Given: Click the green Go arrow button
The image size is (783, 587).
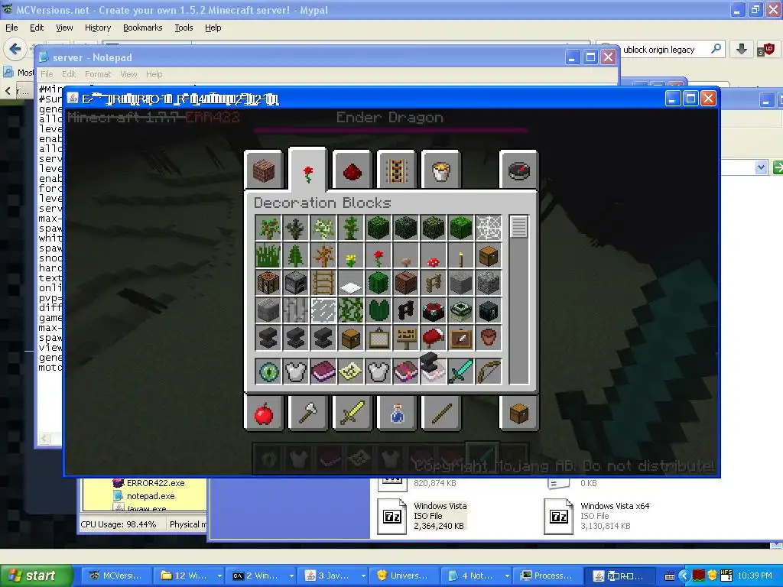Looking at the screenshot, I should [x=777, y=167].
